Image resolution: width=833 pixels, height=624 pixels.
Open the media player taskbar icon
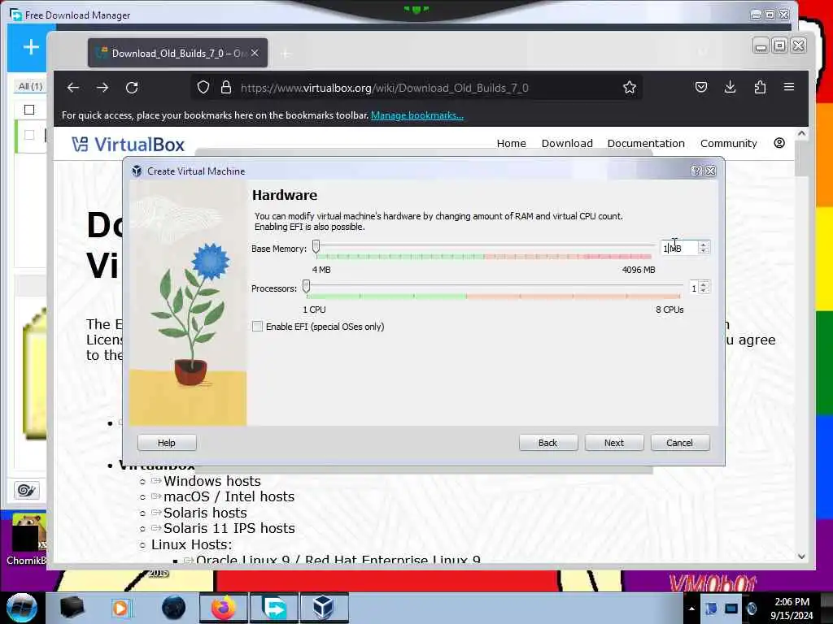click(121, 608)
